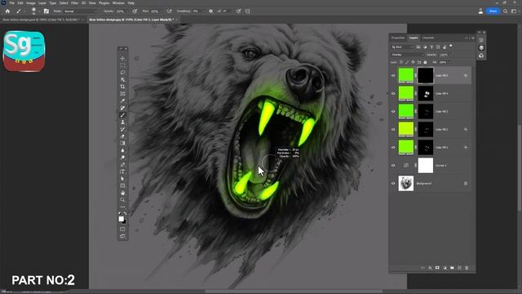Open the layer Fill dropdown arrow

[449, 62]
